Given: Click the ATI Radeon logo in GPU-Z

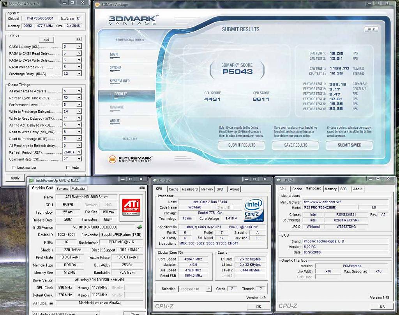Looking at the screenshot, I should (x=131, y=207).
